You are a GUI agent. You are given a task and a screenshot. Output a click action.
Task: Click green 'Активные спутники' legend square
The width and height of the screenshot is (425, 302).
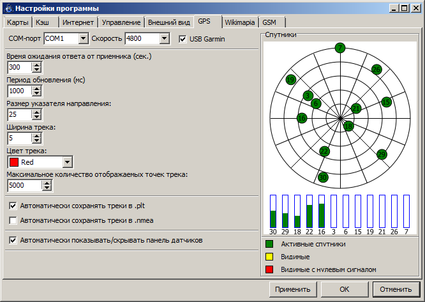269,243
